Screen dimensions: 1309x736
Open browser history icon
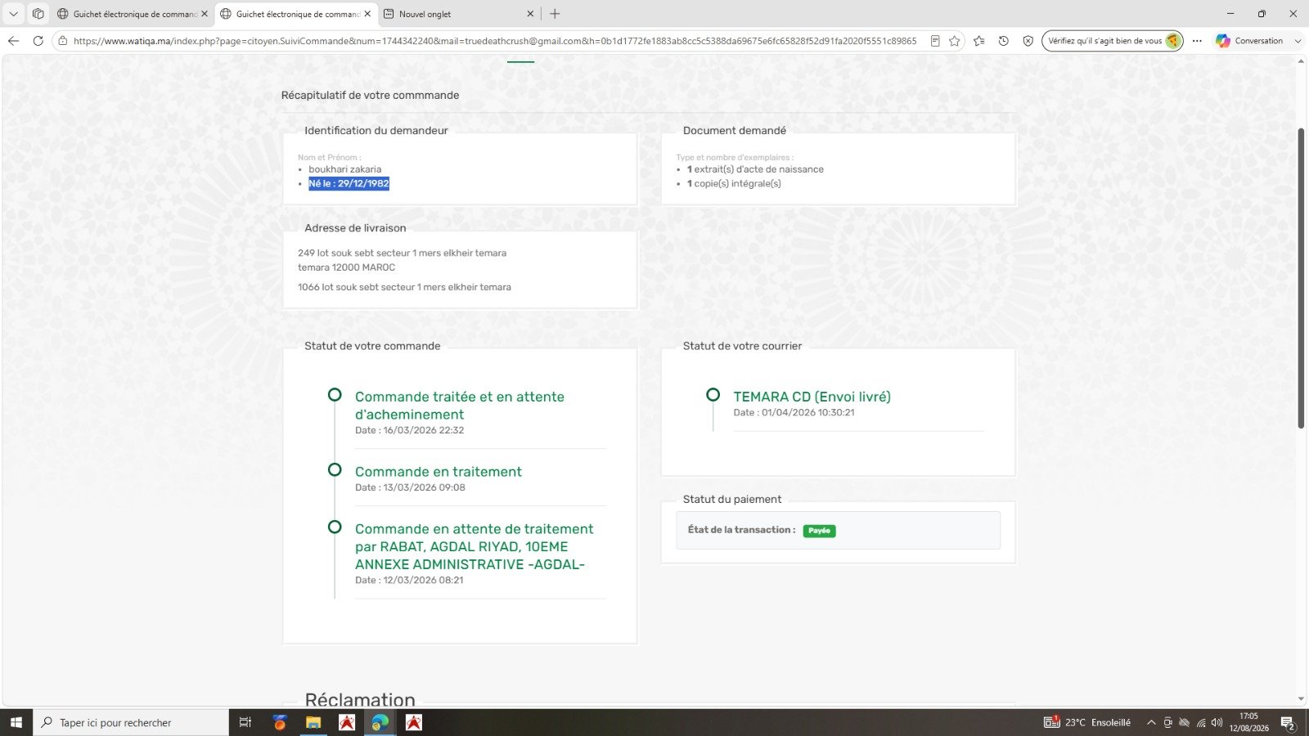1004,41
